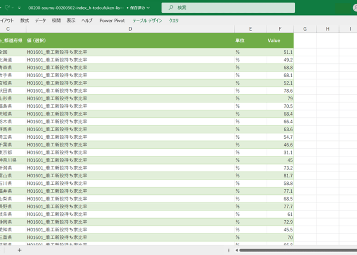Click the 値（選択） table header cell

point(130,41)
